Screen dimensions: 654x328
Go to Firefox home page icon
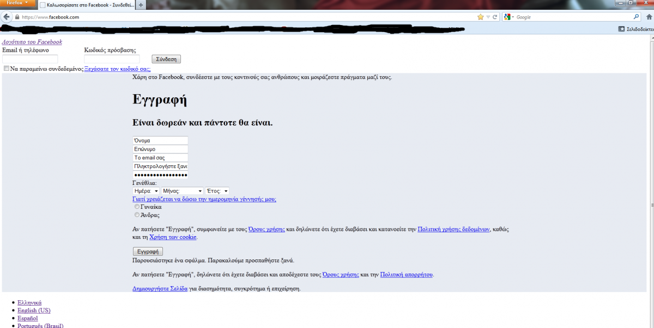[649, 17]
